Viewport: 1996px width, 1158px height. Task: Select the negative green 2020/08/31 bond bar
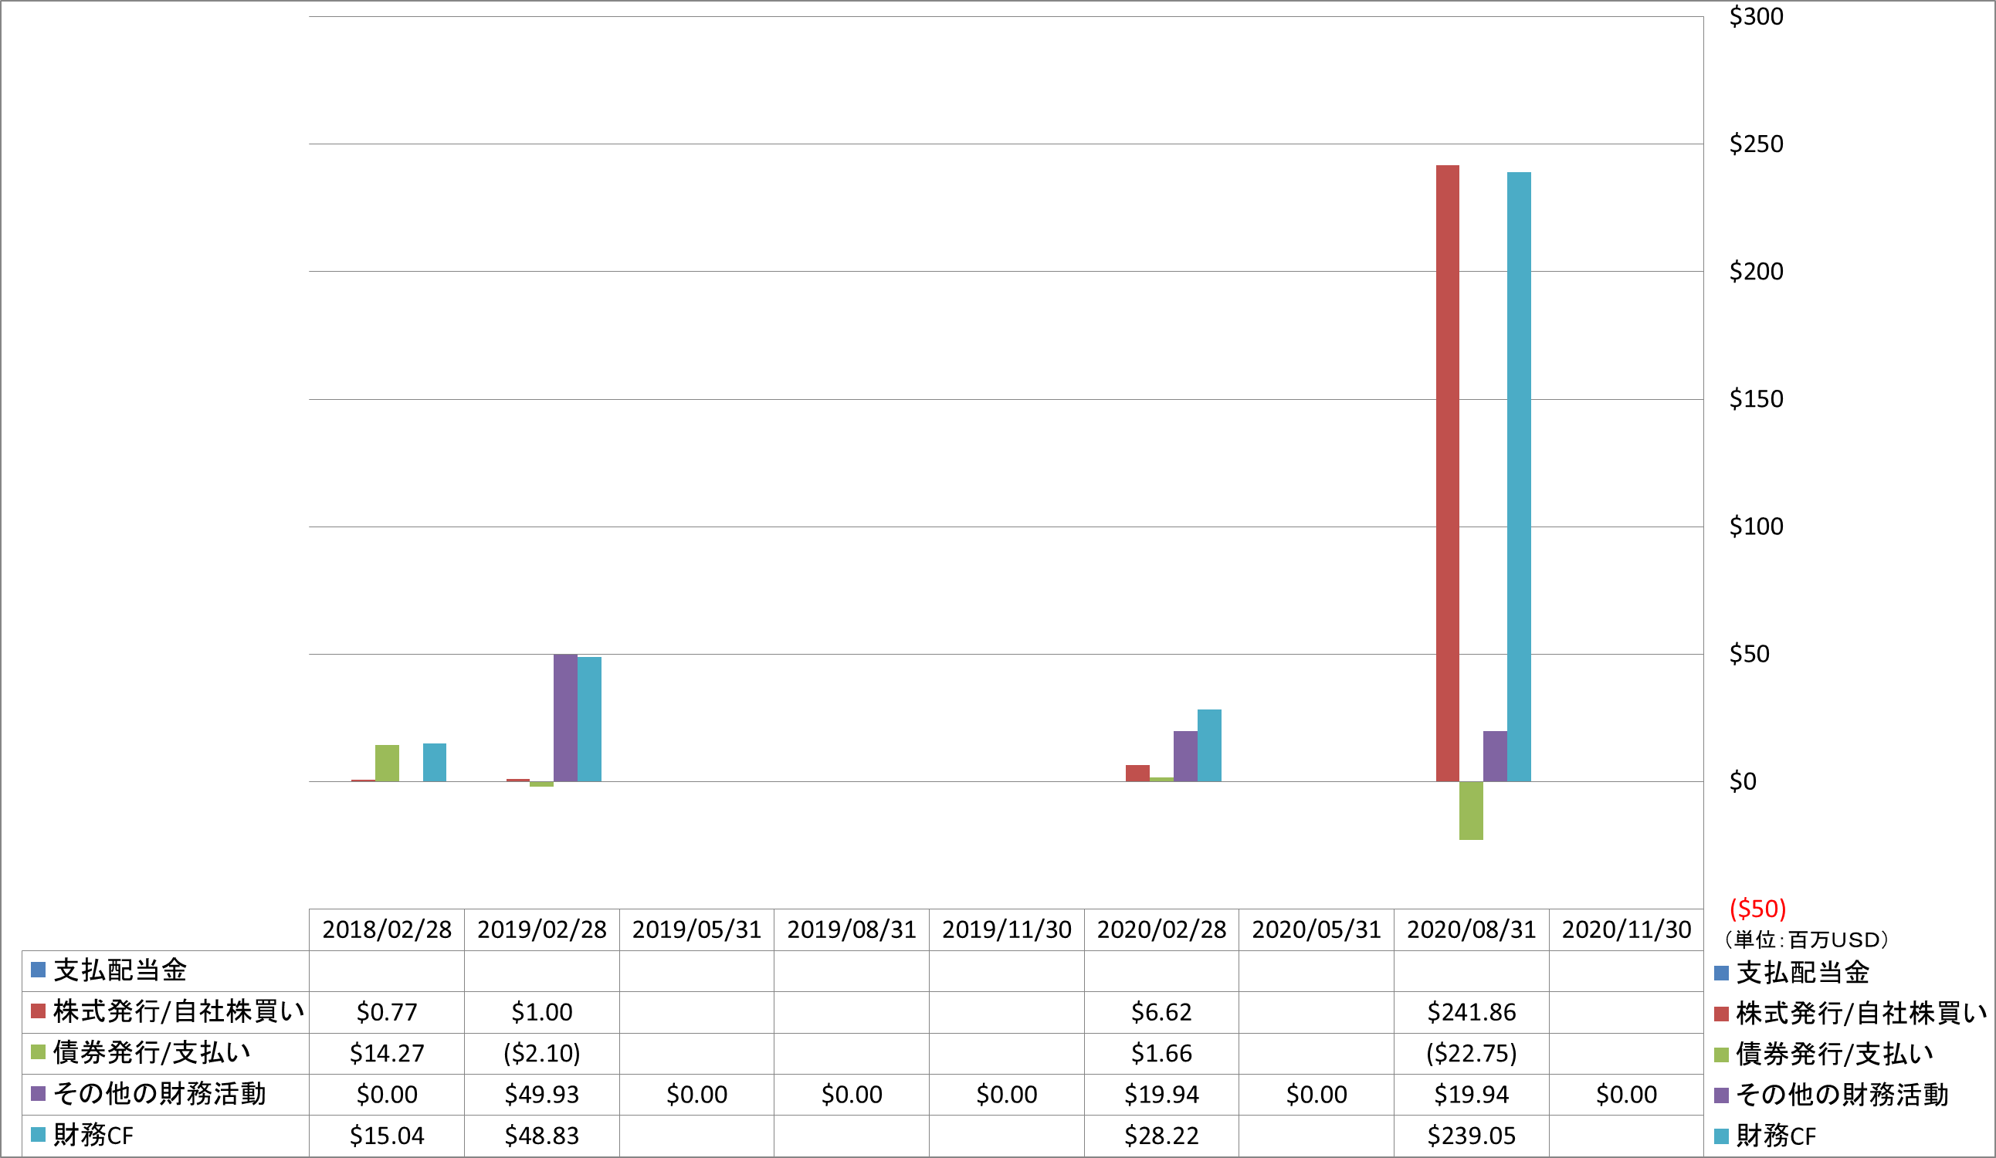click(x=1471, y=811)
